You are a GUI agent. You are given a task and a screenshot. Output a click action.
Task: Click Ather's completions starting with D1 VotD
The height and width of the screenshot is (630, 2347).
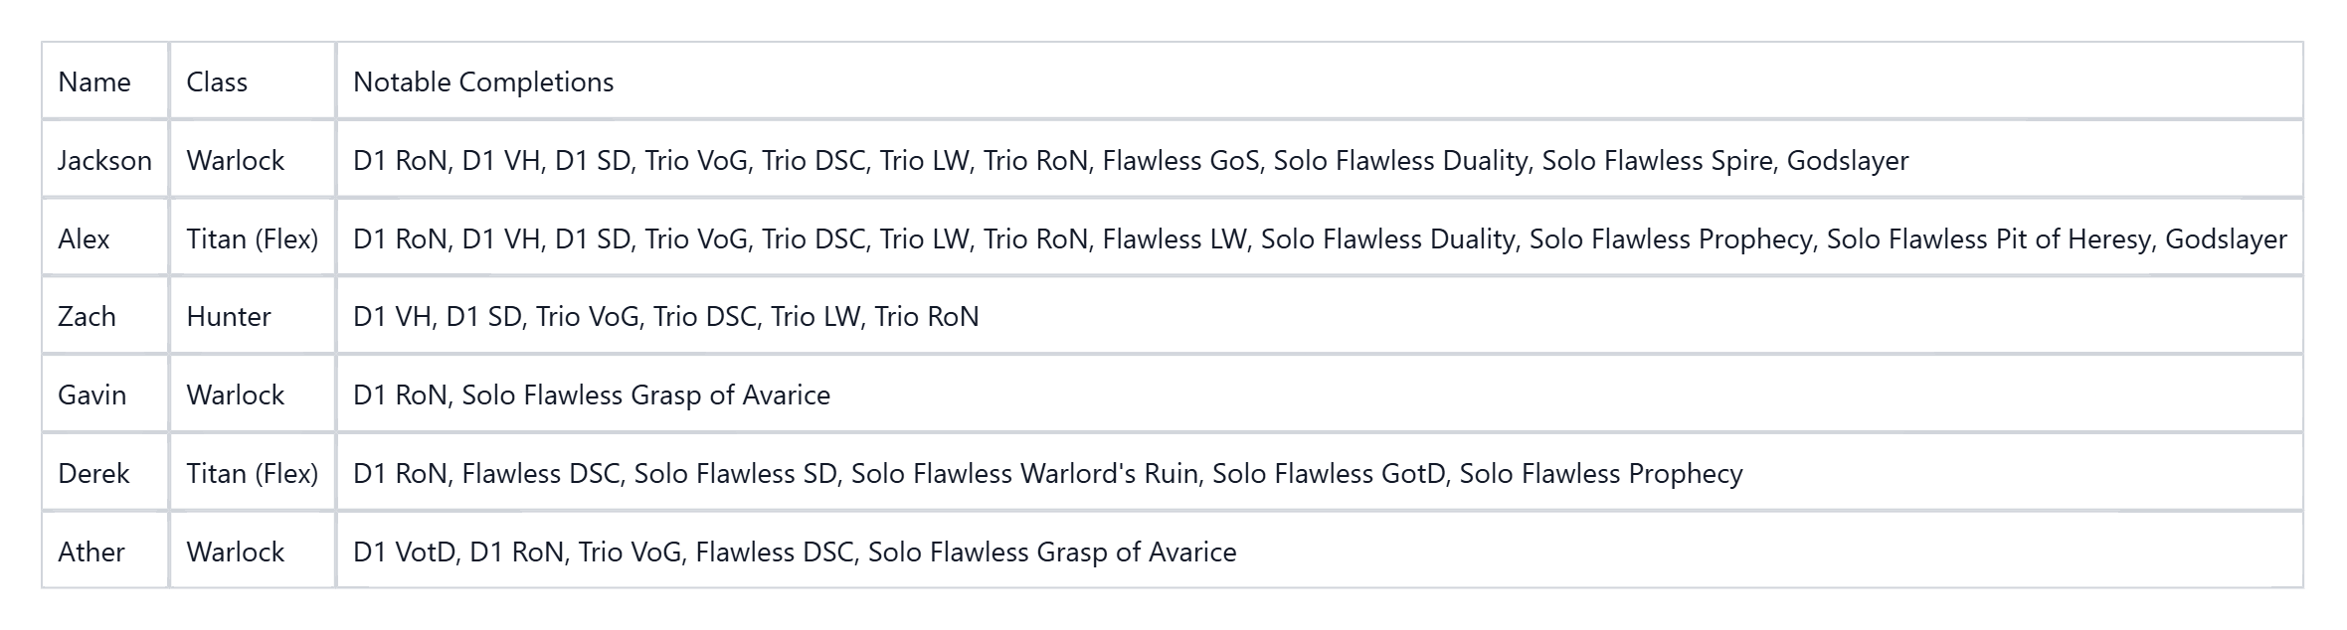794,551
